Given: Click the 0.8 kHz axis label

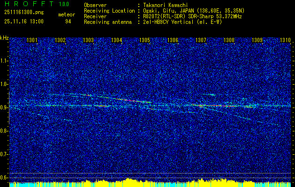Looking at the screenshot, I should point(4,131).
